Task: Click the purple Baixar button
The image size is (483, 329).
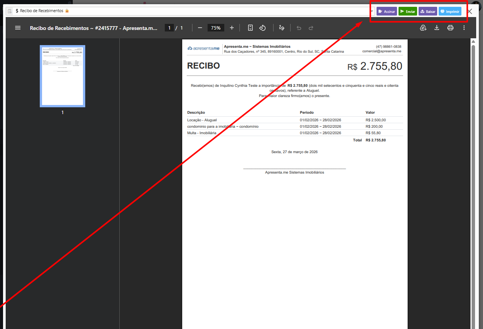Action: click(x=428, y=11)
